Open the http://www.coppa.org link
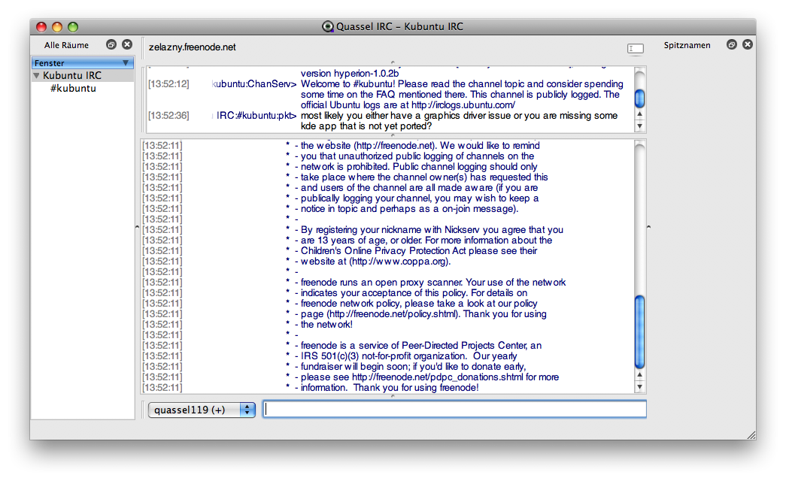Image resolution: width=786 pixels, height=481 pixels. (x=399, y=262)
